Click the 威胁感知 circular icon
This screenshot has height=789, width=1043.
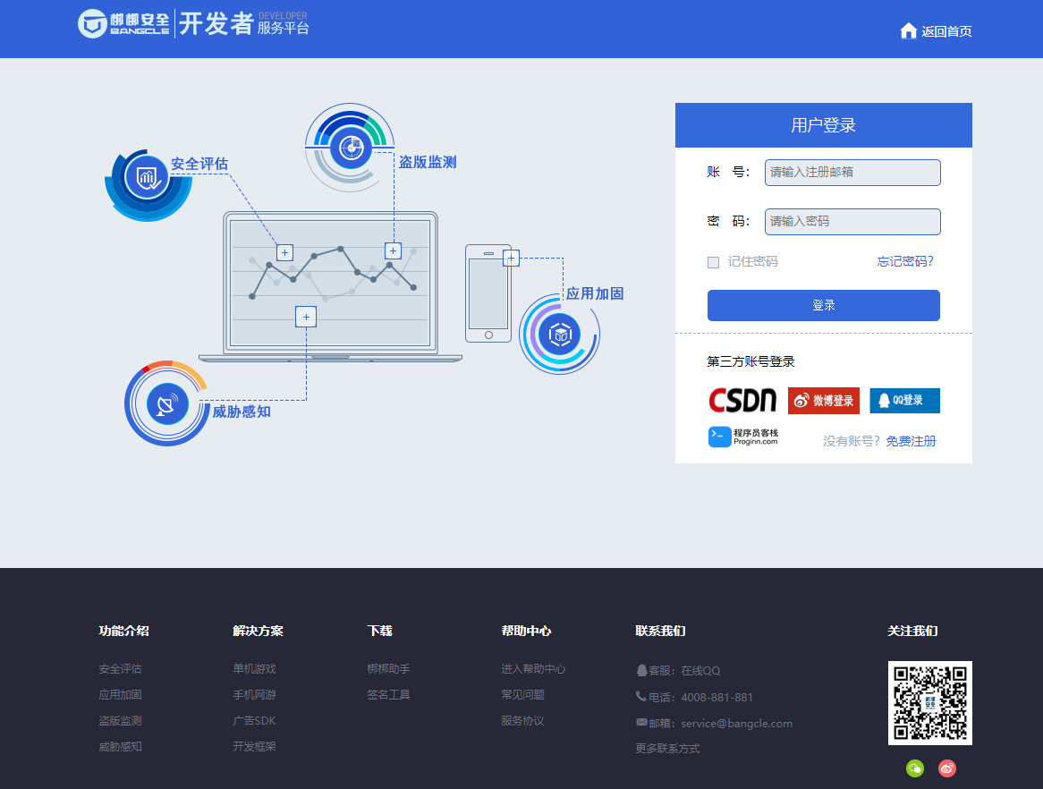tap(166, 403)
